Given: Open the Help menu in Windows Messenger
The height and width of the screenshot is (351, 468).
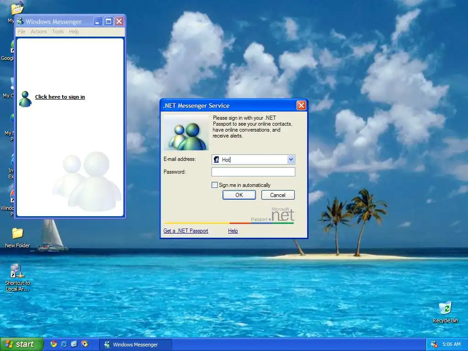Looking at the screenshot, I should coord(74,32).
